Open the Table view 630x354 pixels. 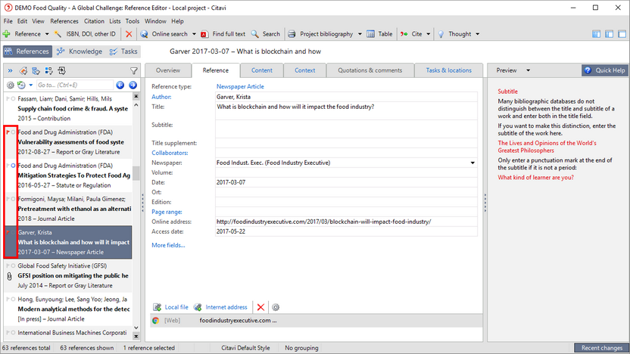click(x=379, y=34)
